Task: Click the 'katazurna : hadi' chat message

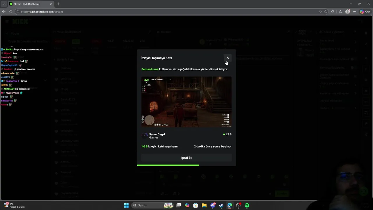Action: pyautogui.click(x=15, y=61)
